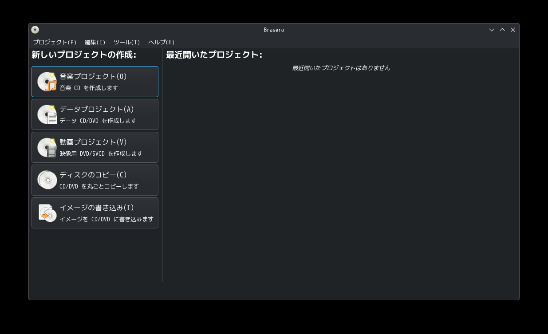
Task: Click the burn image icon with orange arrow
Action: pos(47,213)
